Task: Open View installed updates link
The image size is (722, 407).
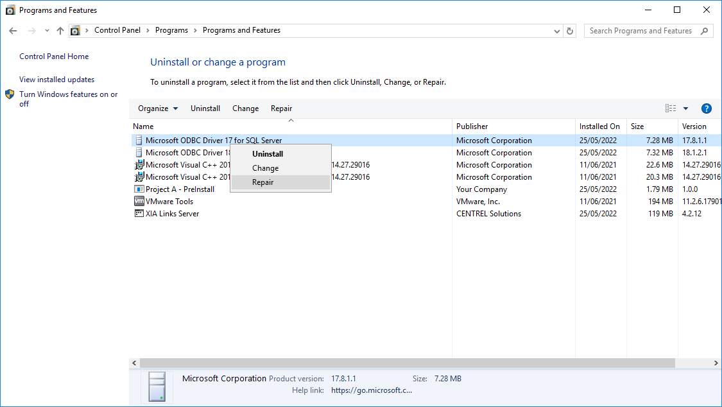Action: click(x=56, y=80)
